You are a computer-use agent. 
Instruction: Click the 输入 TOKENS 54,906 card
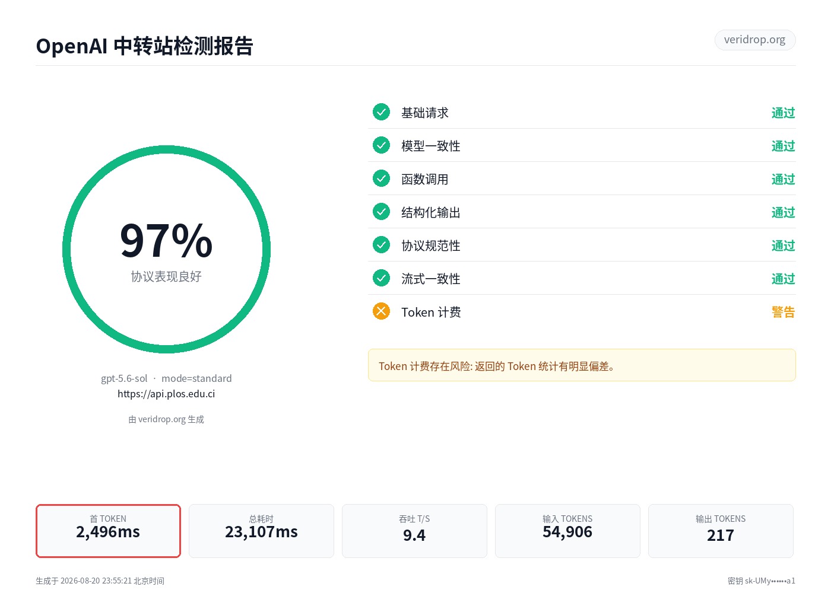pyautogui.click(x=567, y=531)
